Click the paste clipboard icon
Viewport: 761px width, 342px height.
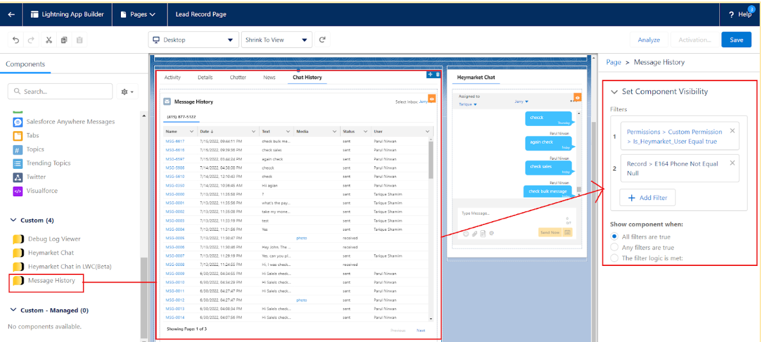(79, 40)
